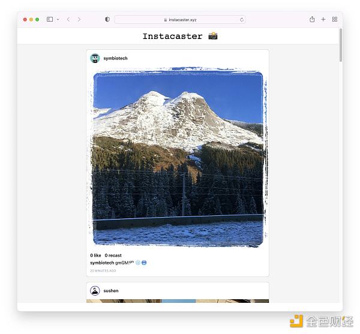Close the Safari window with the red button
The image size is (360, 334).
25,20
